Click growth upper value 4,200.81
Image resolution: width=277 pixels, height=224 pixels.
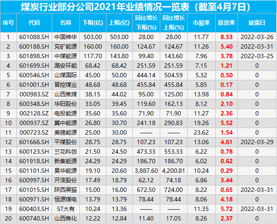click(x=174, y=171)
